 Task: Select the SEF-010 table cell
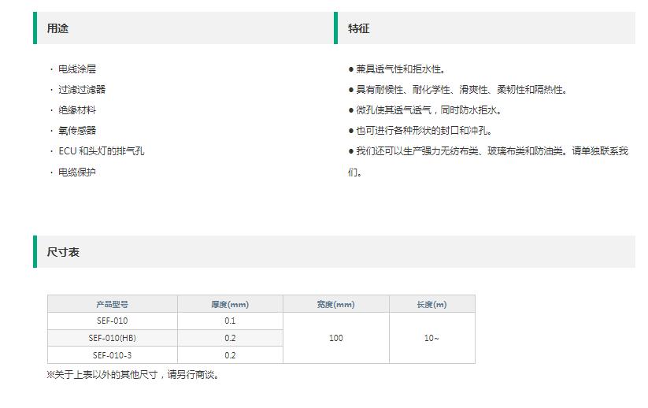coord(113,321)
